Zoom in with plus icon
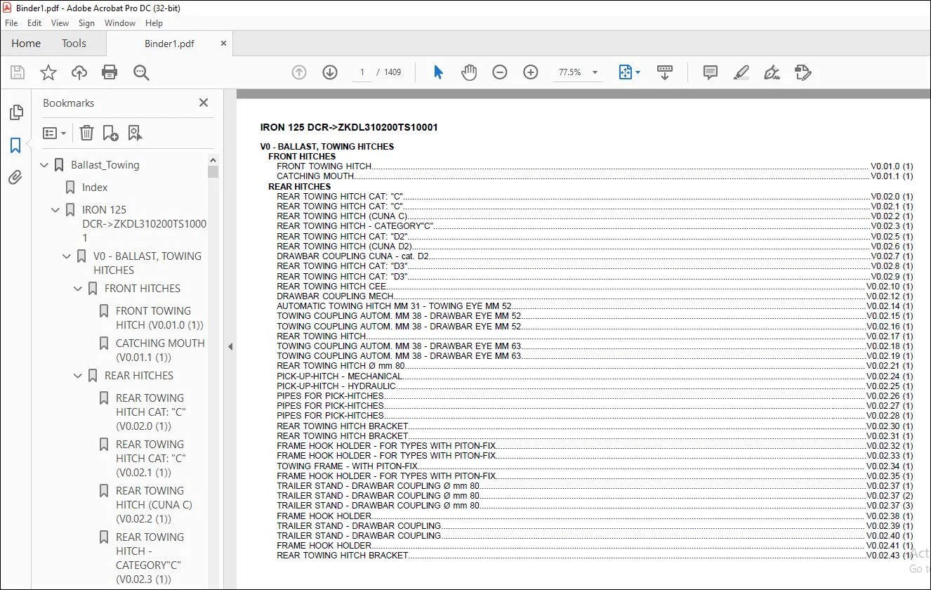 531,72
